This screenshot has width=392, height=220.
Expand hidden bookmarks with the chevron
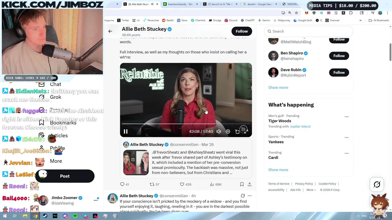point(360,20)
